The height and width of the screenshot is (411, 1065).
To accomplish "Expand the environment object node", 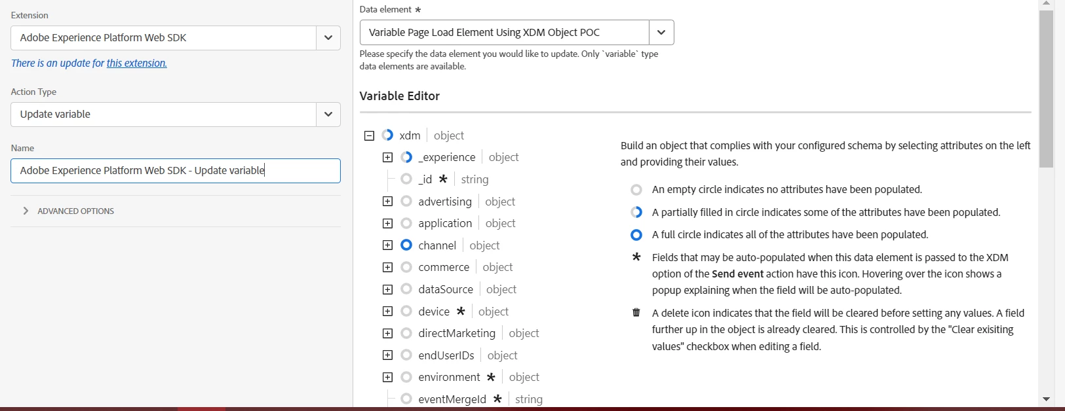I will pyautogui.click(x=387, y=377).
